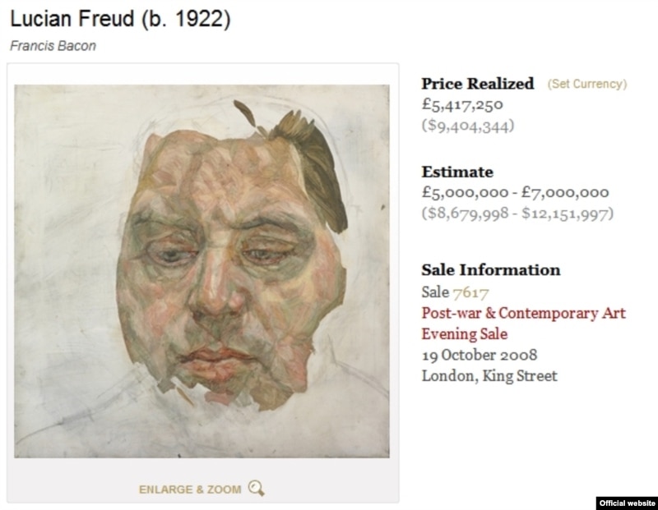Click the $9,404,344 converted price

[x=468, y=126]
